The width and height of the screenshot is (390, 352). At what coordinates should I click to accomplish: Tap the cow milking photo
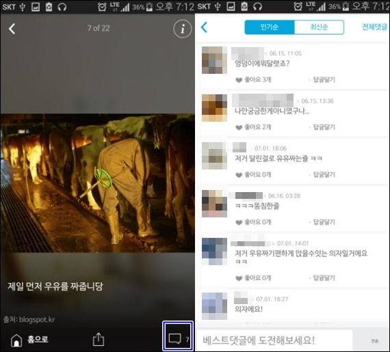pyautogui.click(x=97, y=183)
